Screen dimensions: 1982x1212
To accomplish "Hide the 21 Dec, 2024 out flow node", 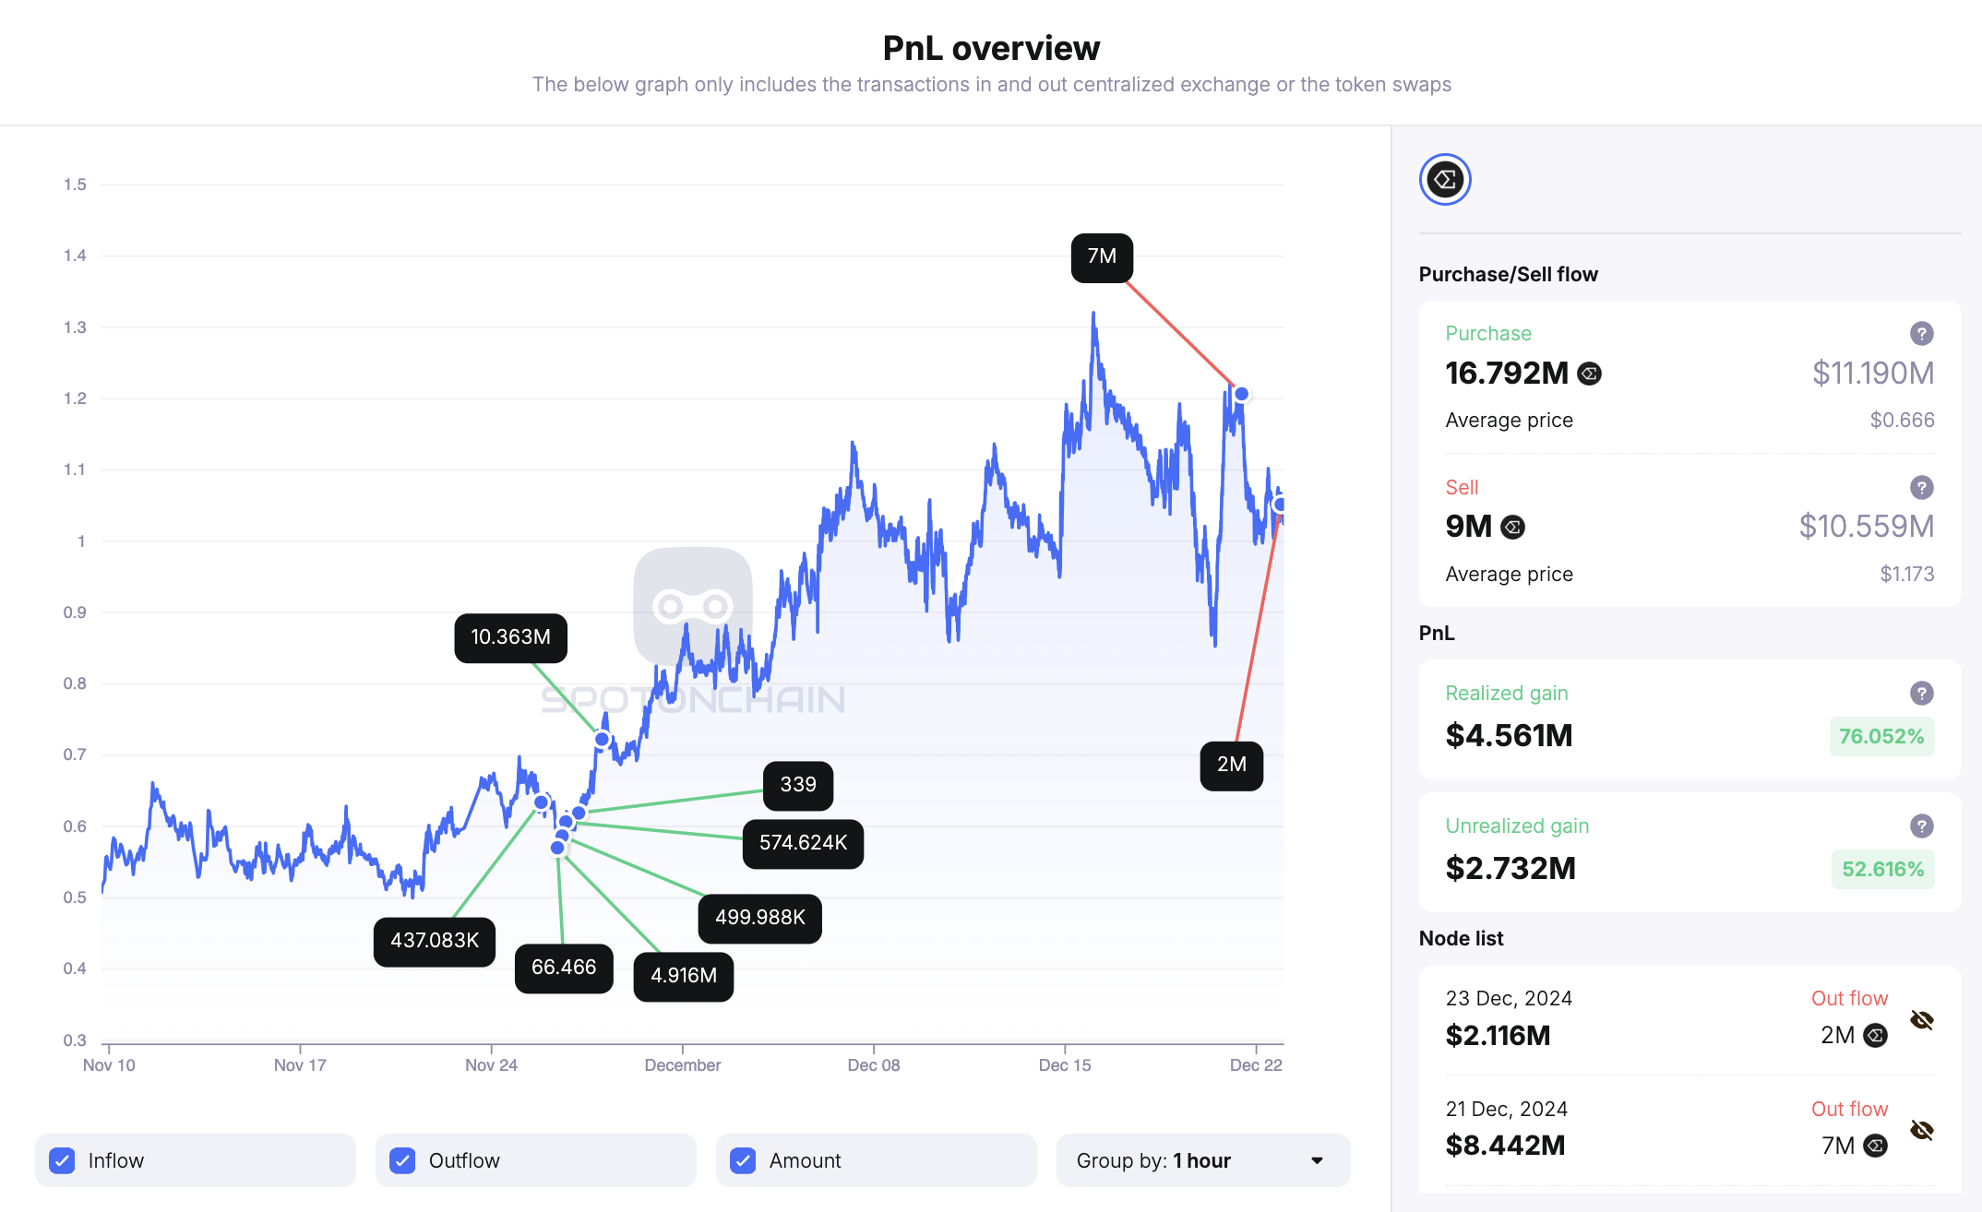I will click(1921, 1131).
